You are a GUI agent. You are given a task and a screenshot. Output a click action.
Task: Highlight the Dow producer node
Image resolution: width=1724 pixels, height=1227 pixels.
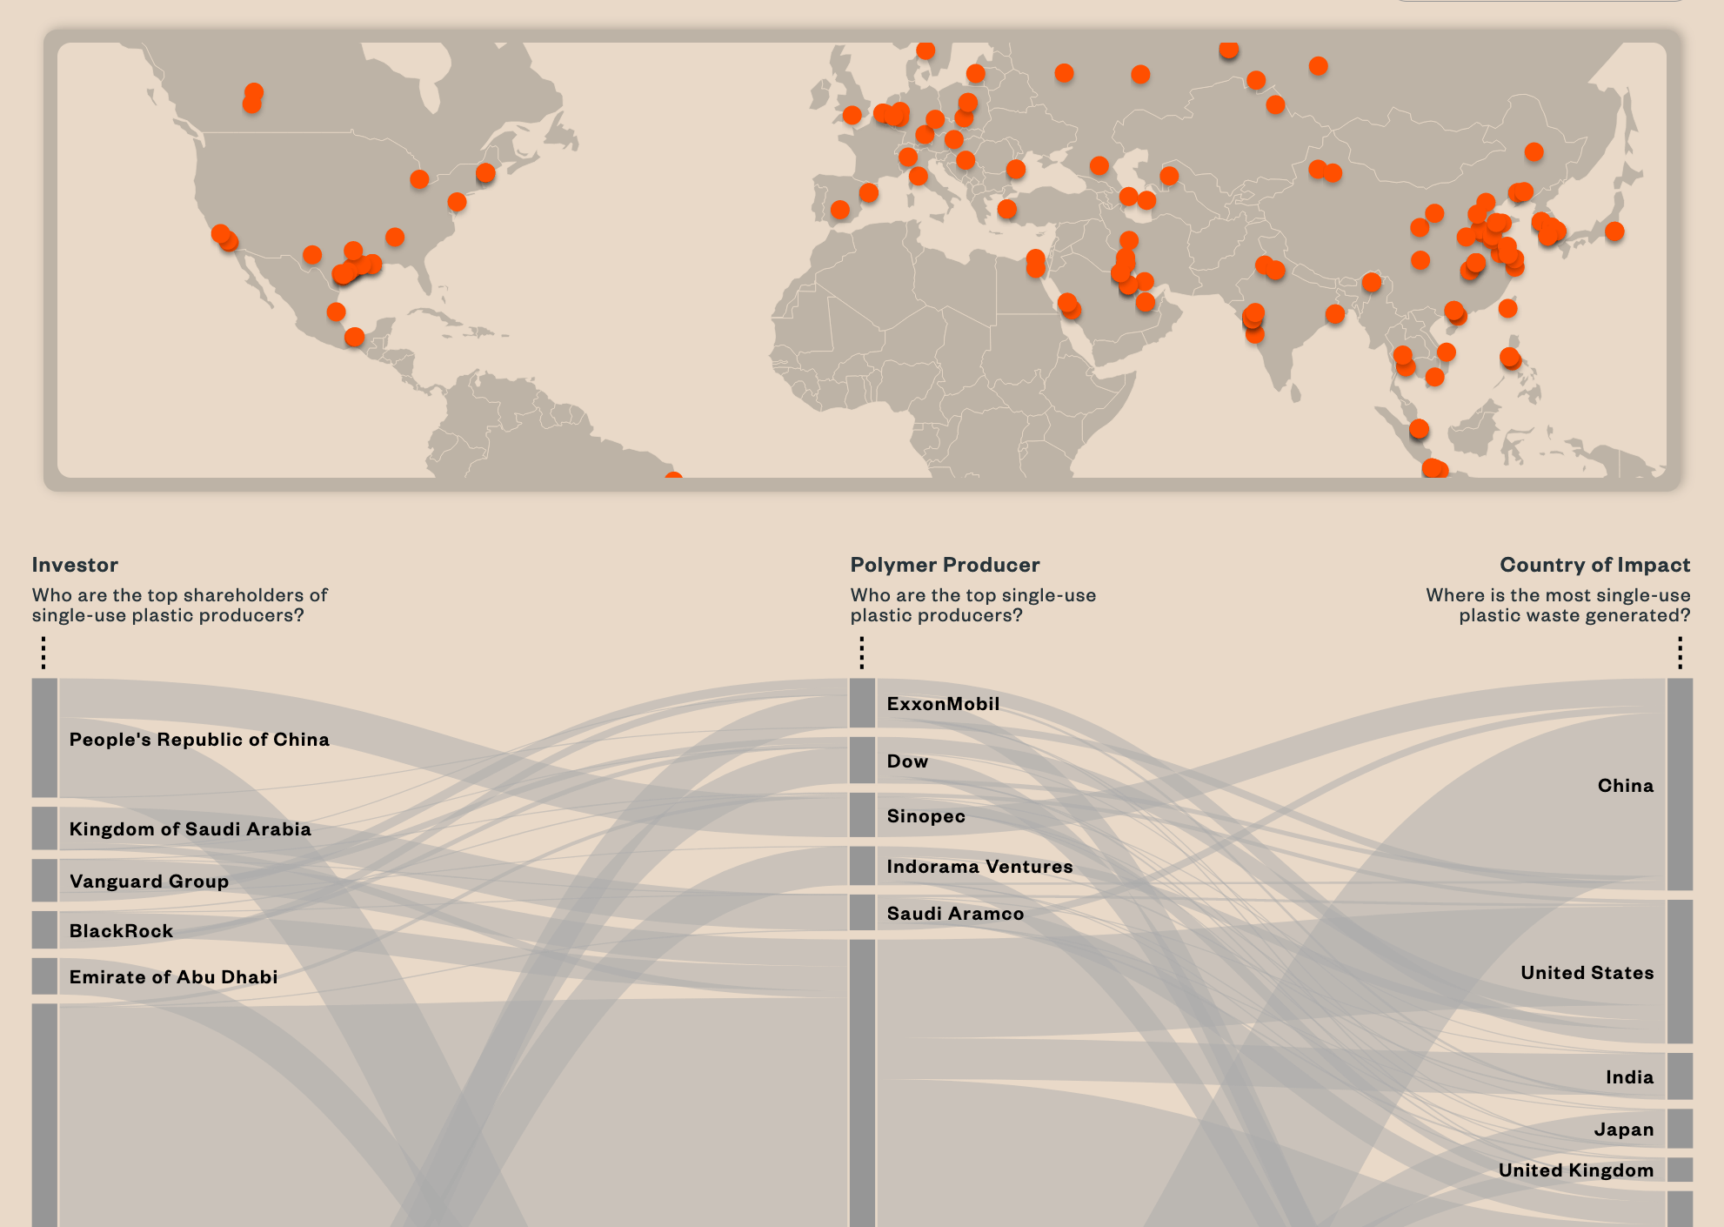coord(862,761)
